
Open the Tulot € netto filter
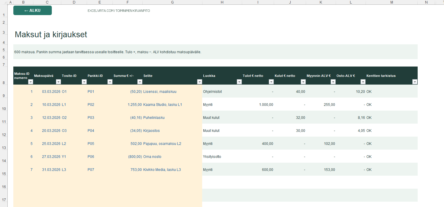pos(271,82)
